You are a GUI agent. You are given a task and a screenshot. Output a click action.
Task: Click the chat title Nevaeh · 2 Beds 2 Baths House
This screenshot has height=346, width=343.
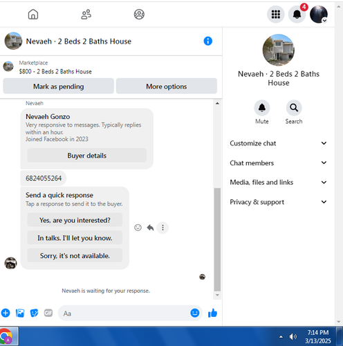79,42
